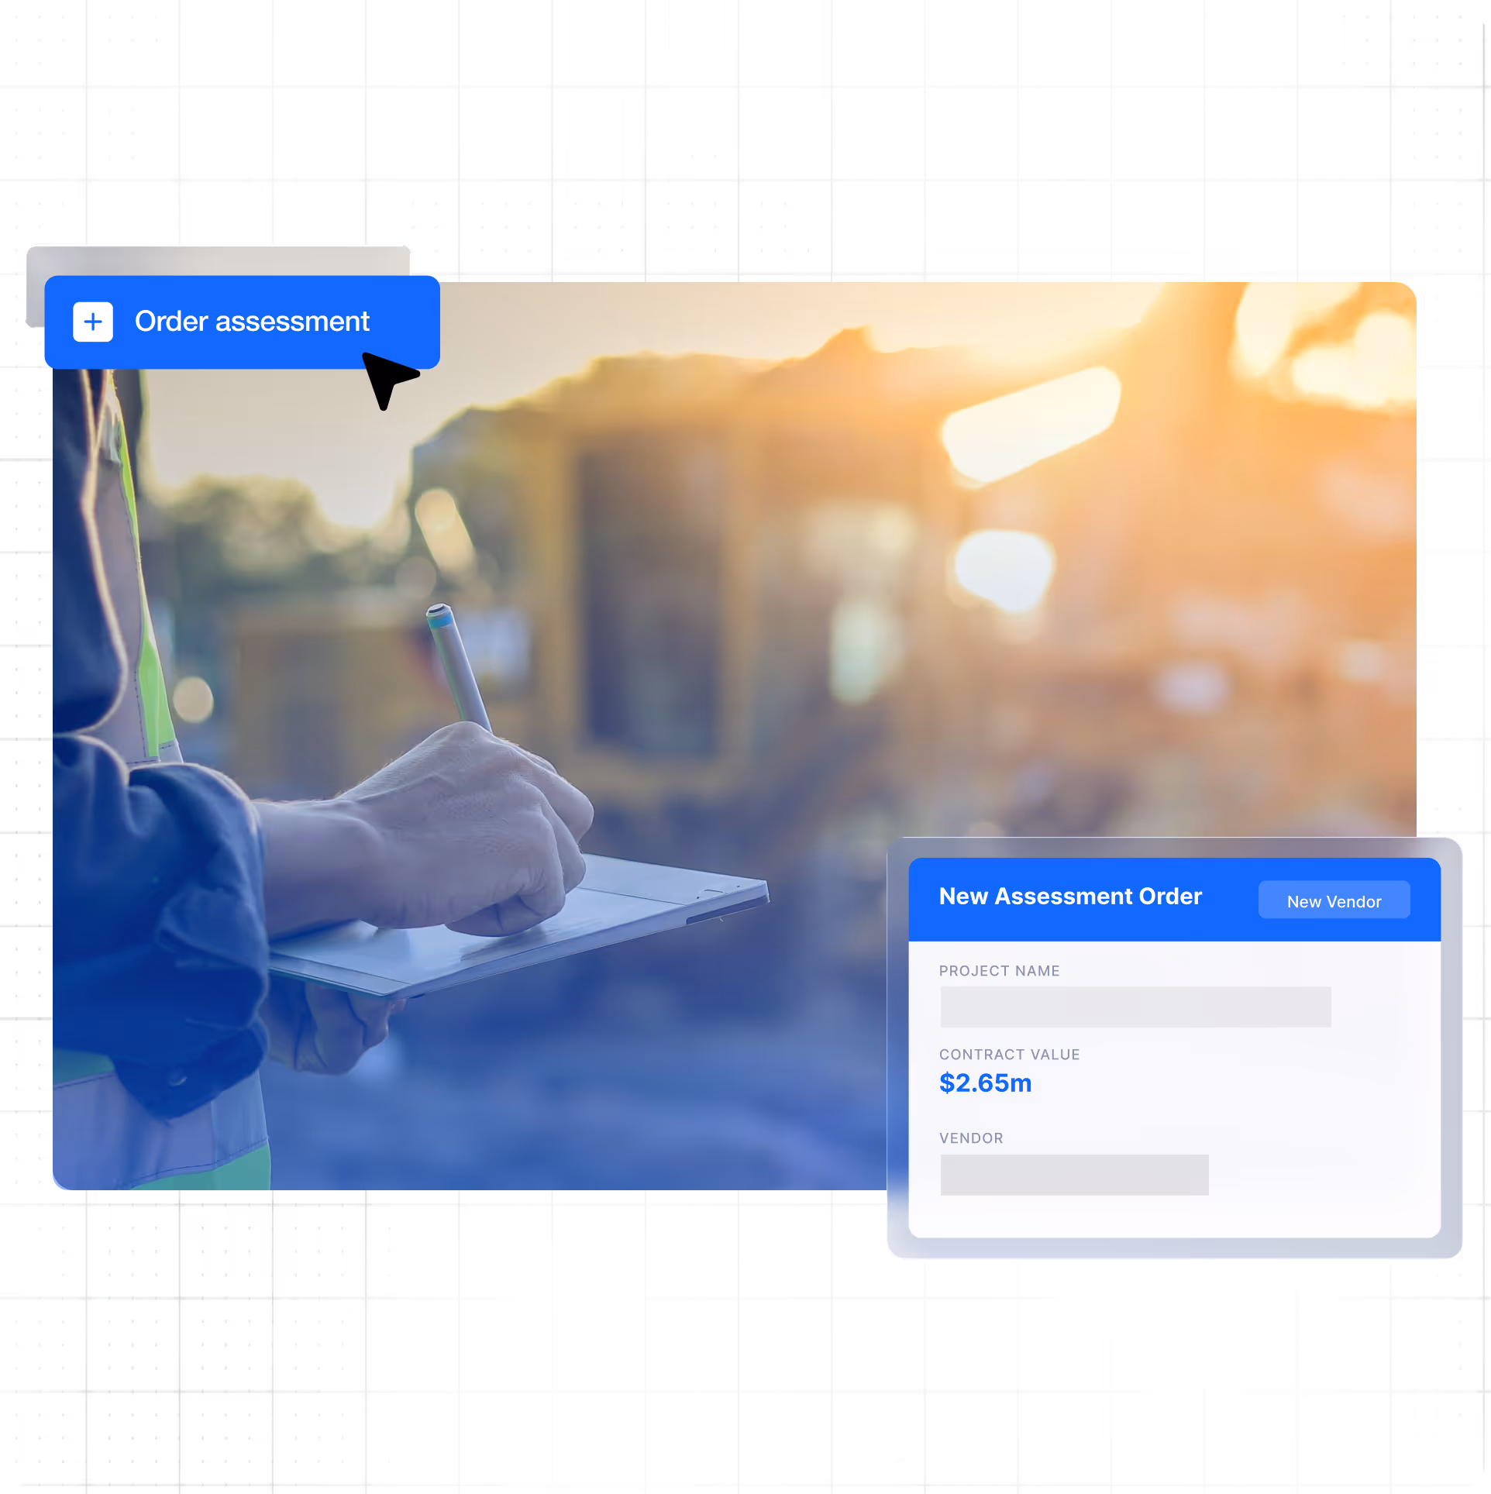
Task: Click the Order assessment button label
Action: tap(252, 322)
